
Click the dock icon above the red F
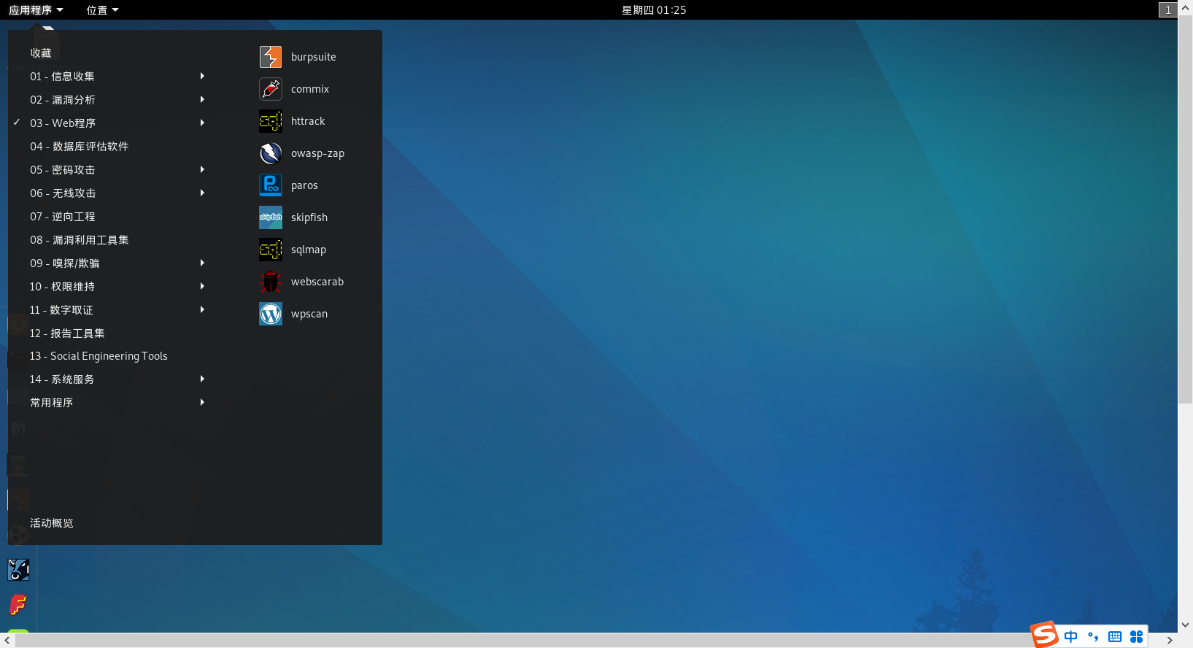click(x=18, y=570)
